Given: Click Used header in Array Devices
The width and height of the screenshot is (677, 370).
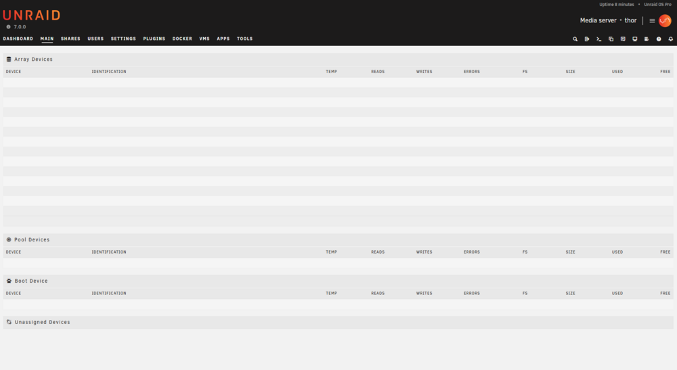Looking at the screenshot, I should 617,72.
